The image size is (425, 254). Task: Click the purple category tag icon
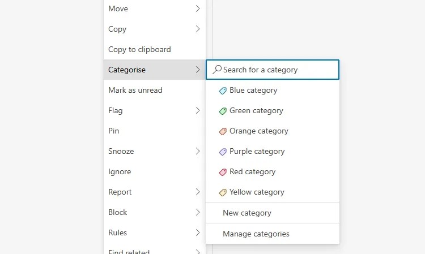pos(223,152)
